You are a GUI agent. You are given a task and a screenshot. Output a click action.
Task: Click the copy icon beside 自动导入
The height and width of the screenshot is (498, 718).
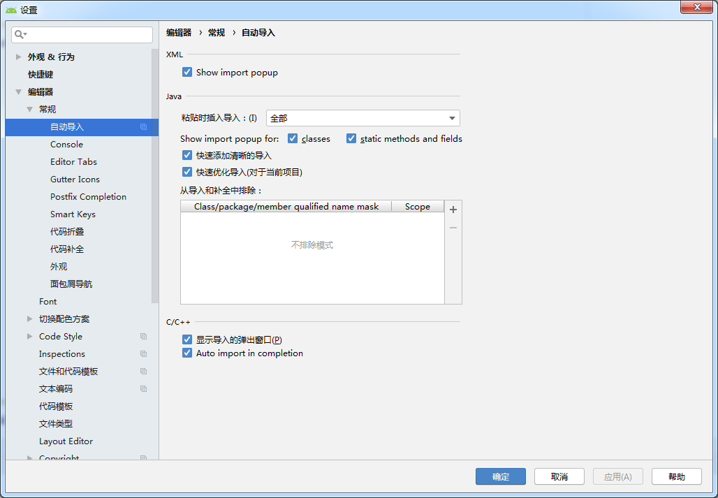click(x=143, y=127)
